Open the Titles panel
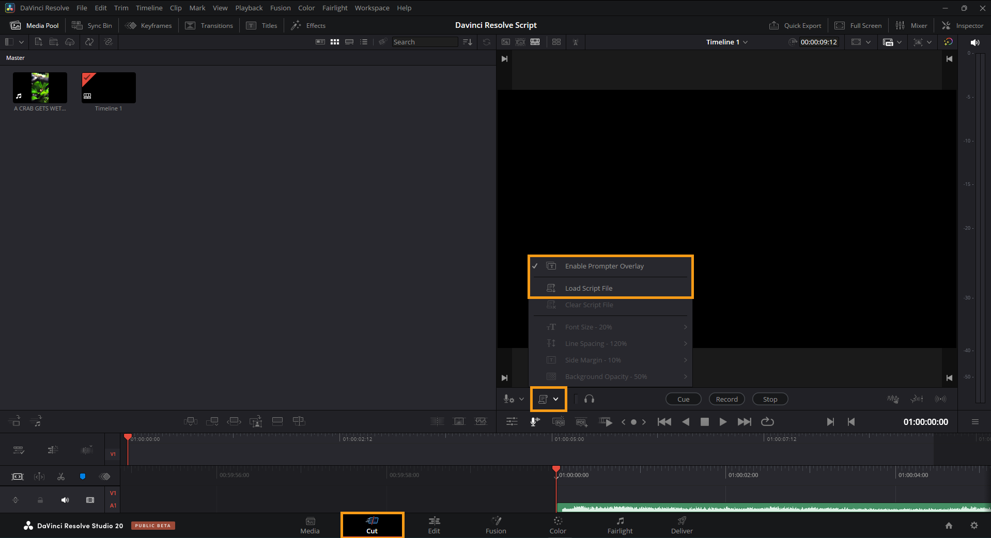 pyautogui.click(x=261, y=25)
